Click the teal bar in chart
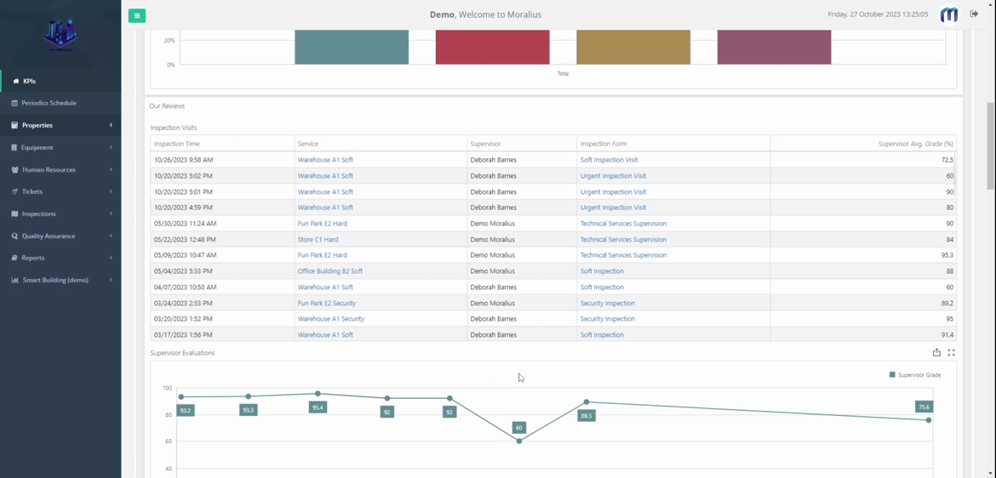The height and width of the screenshot is (478, 996). [x=352, y=47]
